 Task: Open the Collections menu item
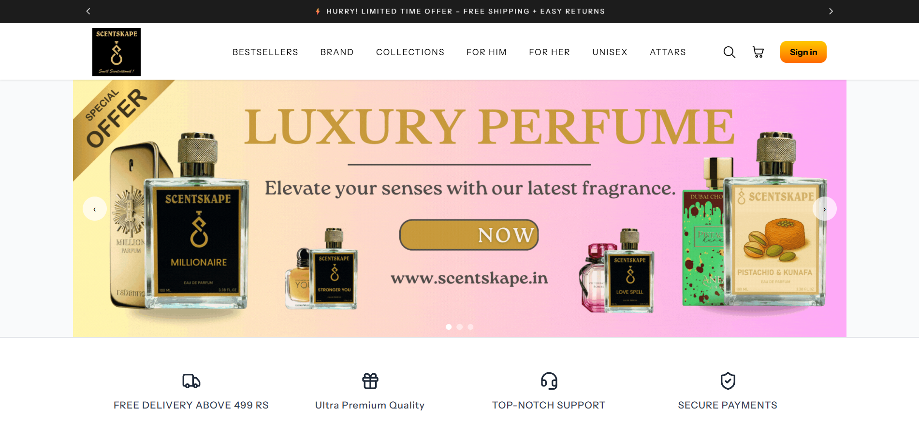(x=410, y=52)
